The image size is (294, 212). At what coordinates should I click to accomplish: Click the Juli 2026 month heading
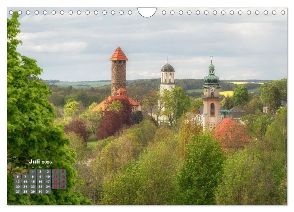click(x=40, y=162)
